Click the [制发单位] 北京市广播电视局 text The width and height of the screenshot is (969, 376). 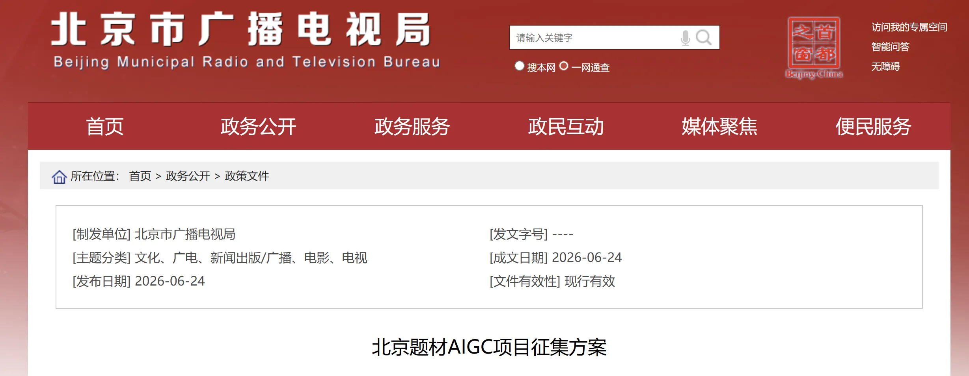154,234
